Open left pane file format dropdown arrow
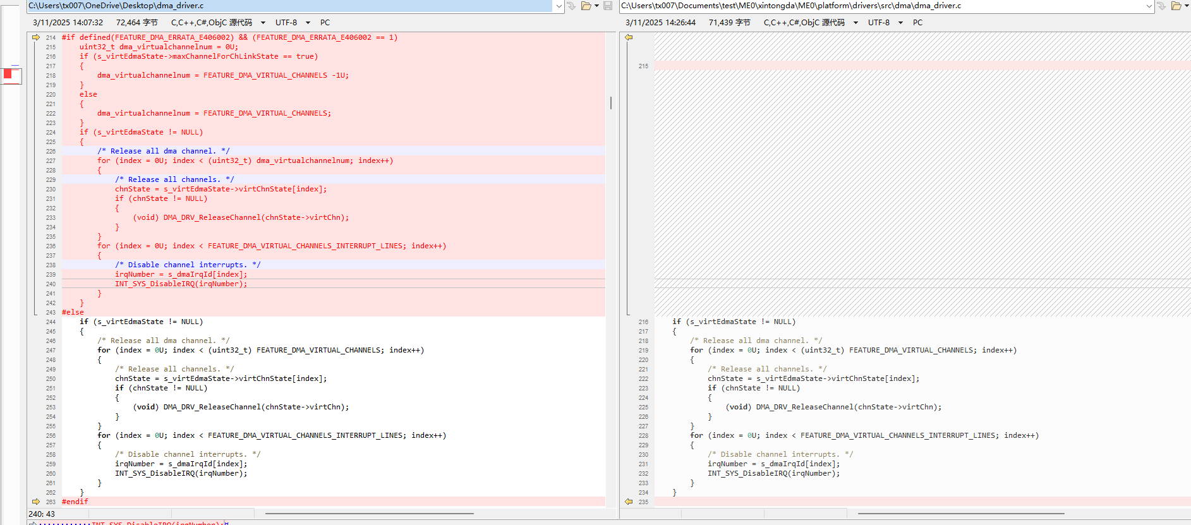 [263, 23]
